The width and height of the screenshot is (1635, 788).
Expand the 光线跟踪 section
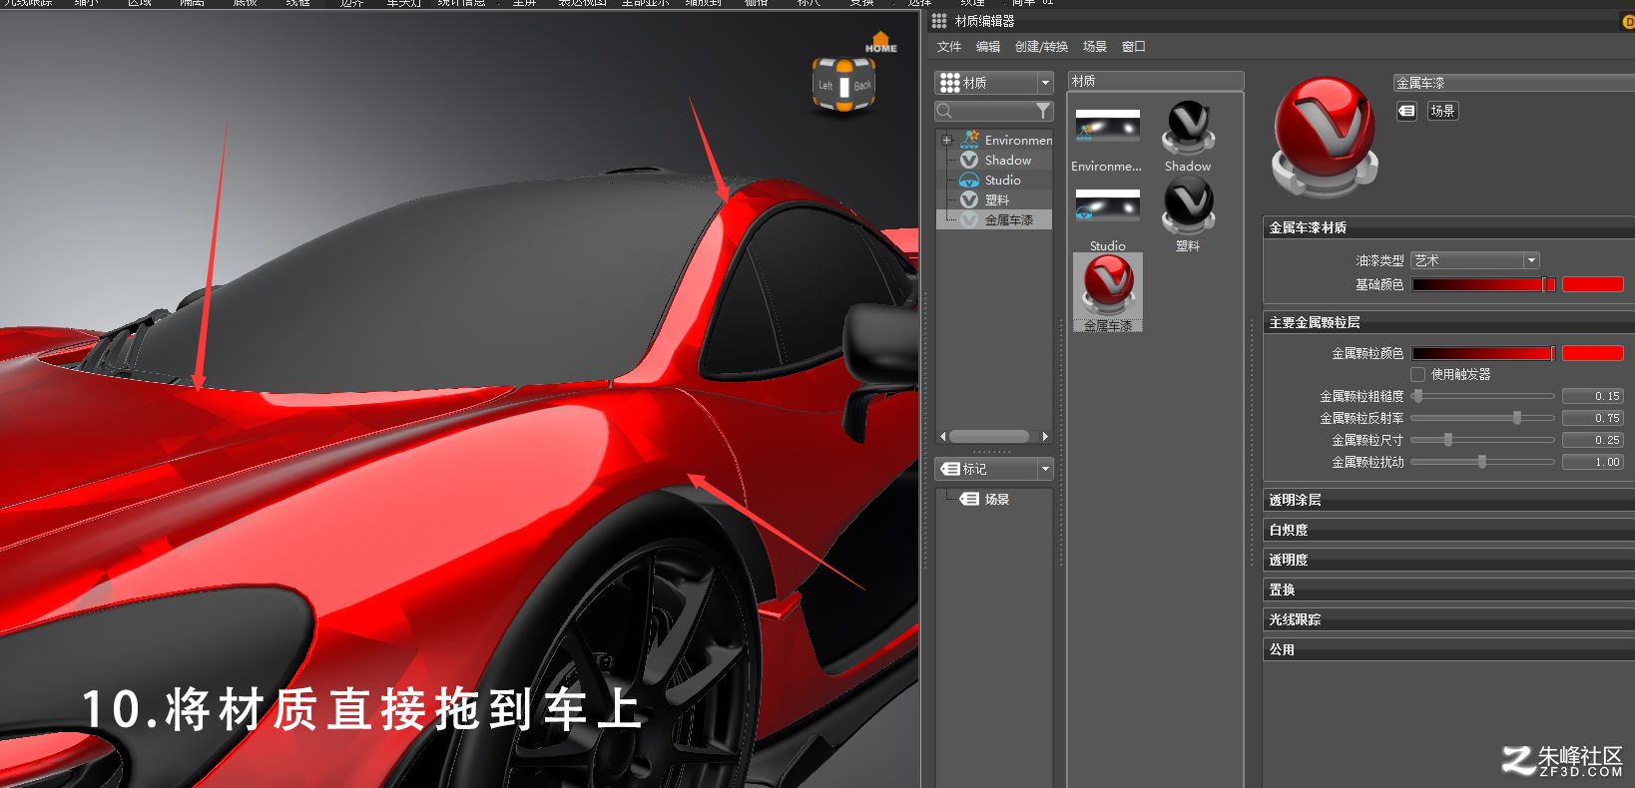pos(1447,619)
